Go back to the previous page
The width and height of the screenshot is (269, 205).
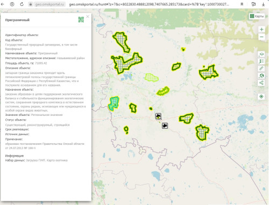point(3,4)
